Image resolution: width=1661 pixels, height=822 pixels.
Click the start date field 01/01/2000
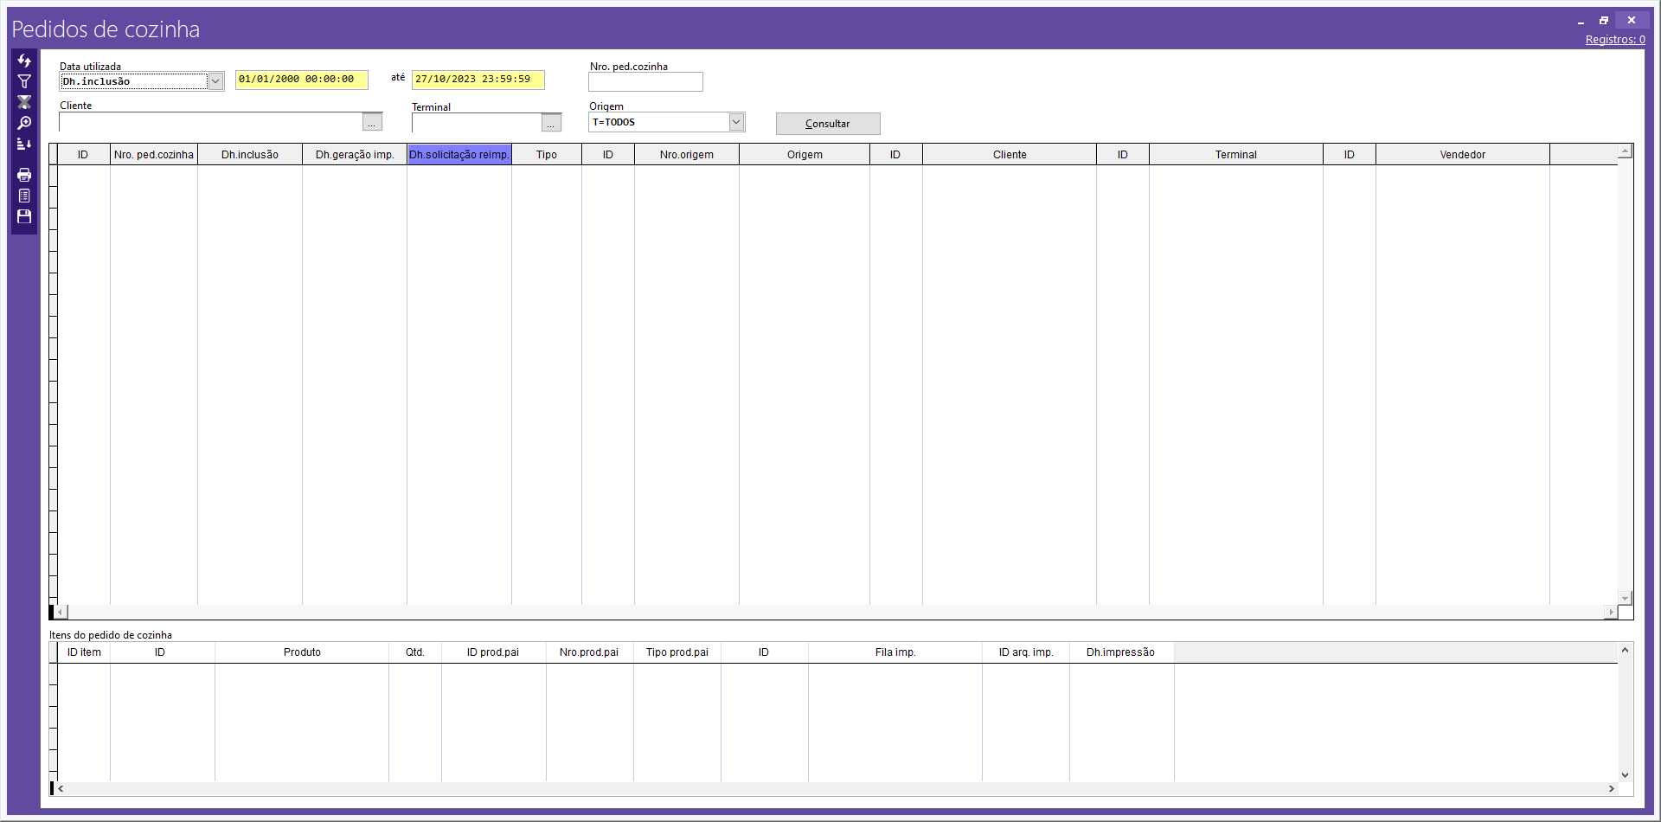pos(301,80)
